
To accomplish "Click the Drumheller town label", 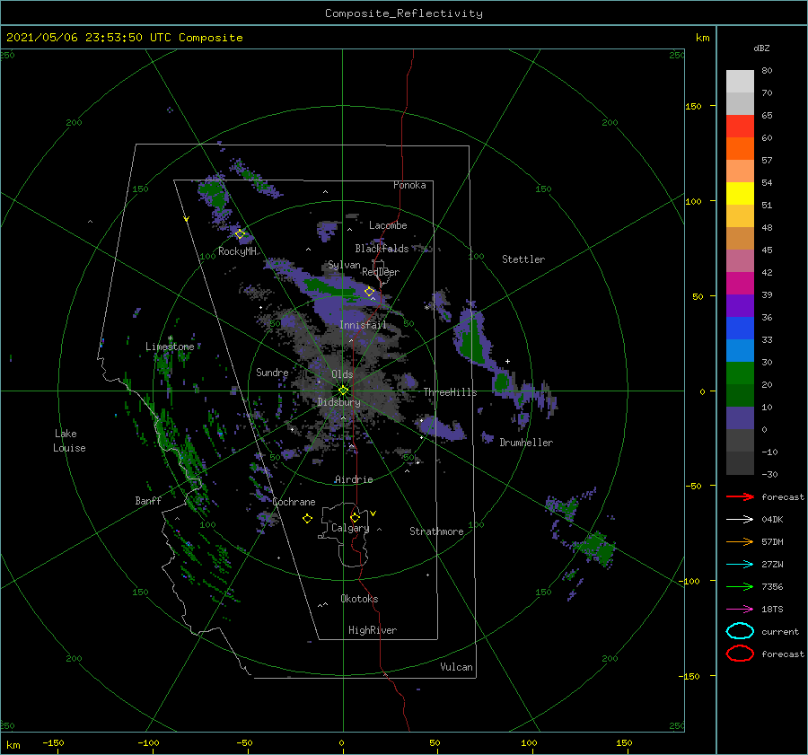I will pos(526,443).
